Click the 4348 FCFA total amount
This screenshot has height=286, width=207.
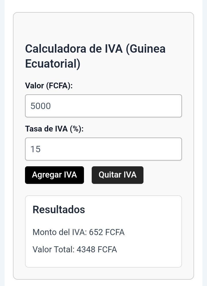click(97, 249)
